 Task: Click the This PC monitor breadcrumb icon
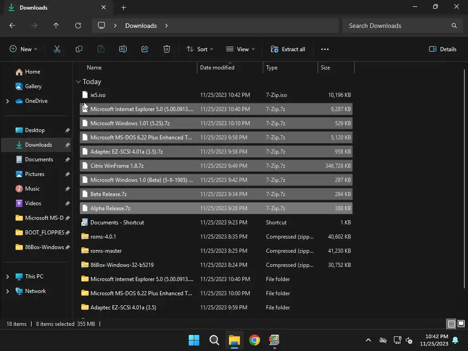point(101,26)
